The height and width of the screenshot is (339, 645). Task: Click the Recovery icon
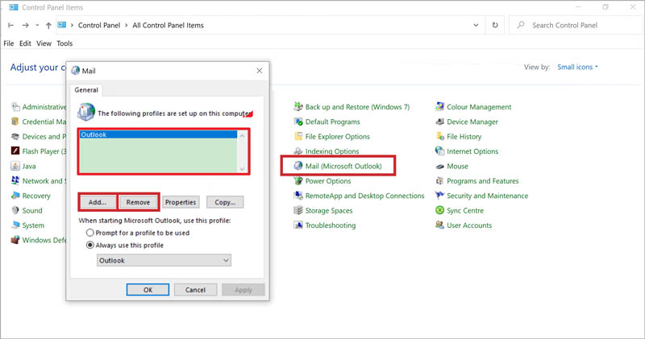15,196
